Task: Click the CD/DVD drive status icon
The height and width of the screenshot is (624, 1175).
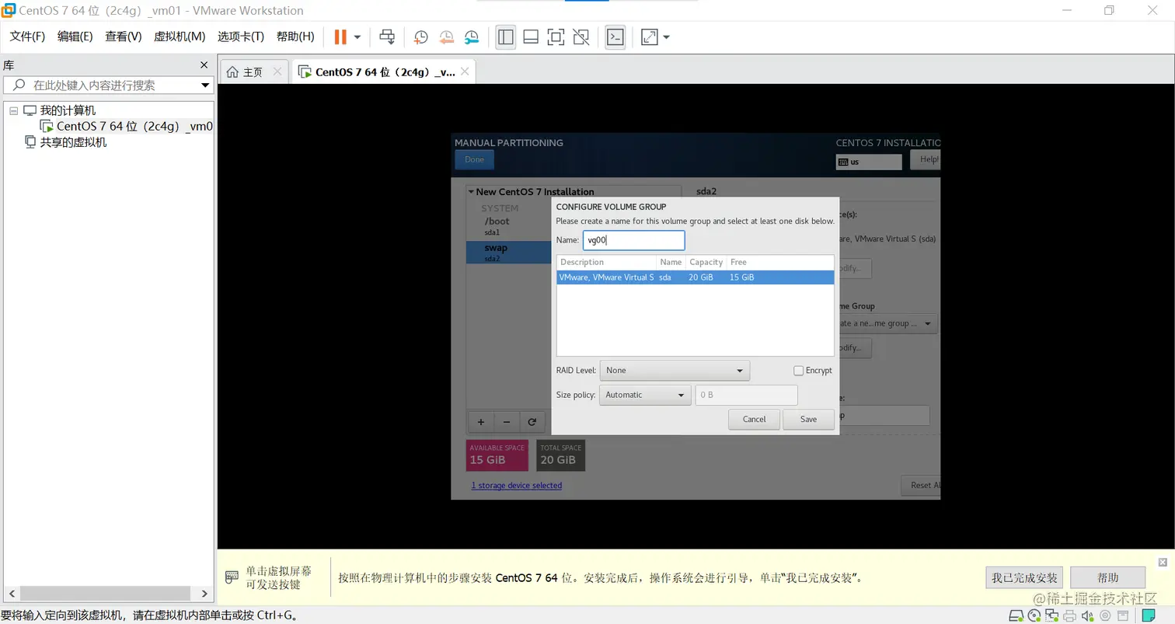Action: coord(1034,616)
